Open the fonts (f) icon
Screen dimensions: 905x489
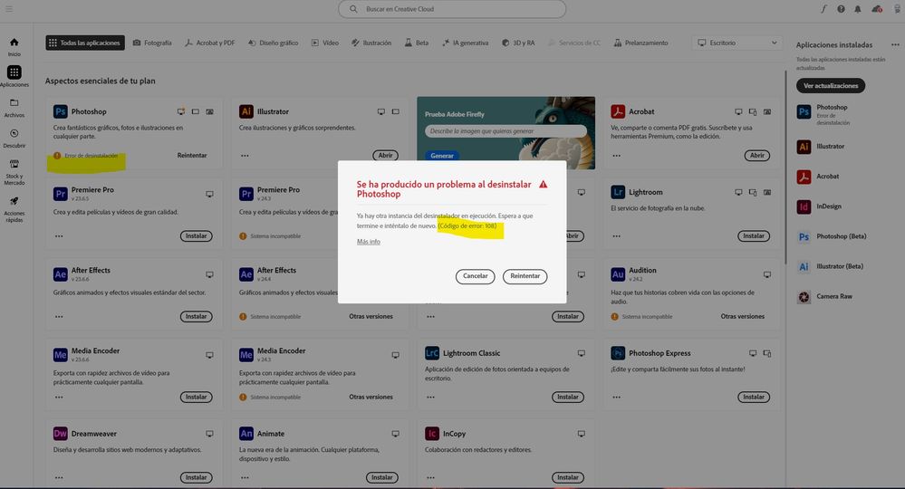(x=823, y=9)
